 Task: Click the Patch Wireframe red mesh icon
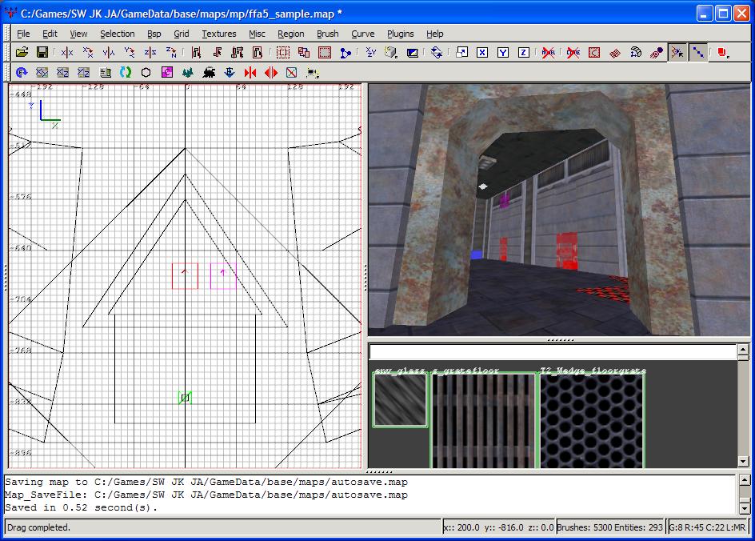615,52
